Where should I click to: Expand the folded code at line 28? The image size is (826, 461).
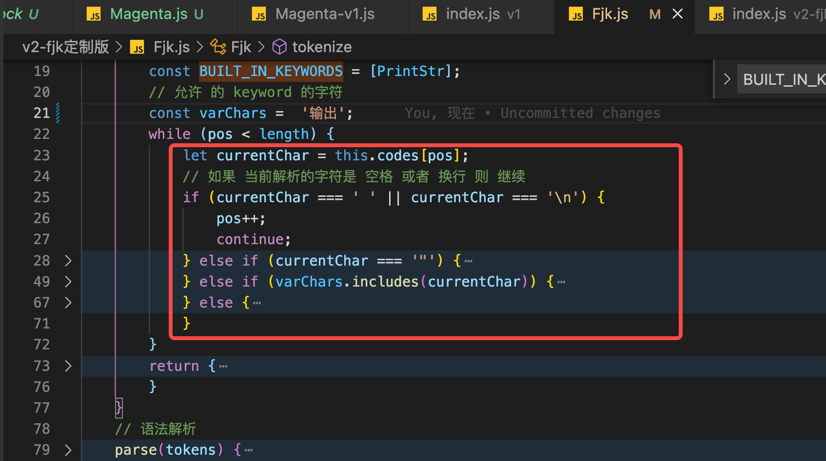68,261
